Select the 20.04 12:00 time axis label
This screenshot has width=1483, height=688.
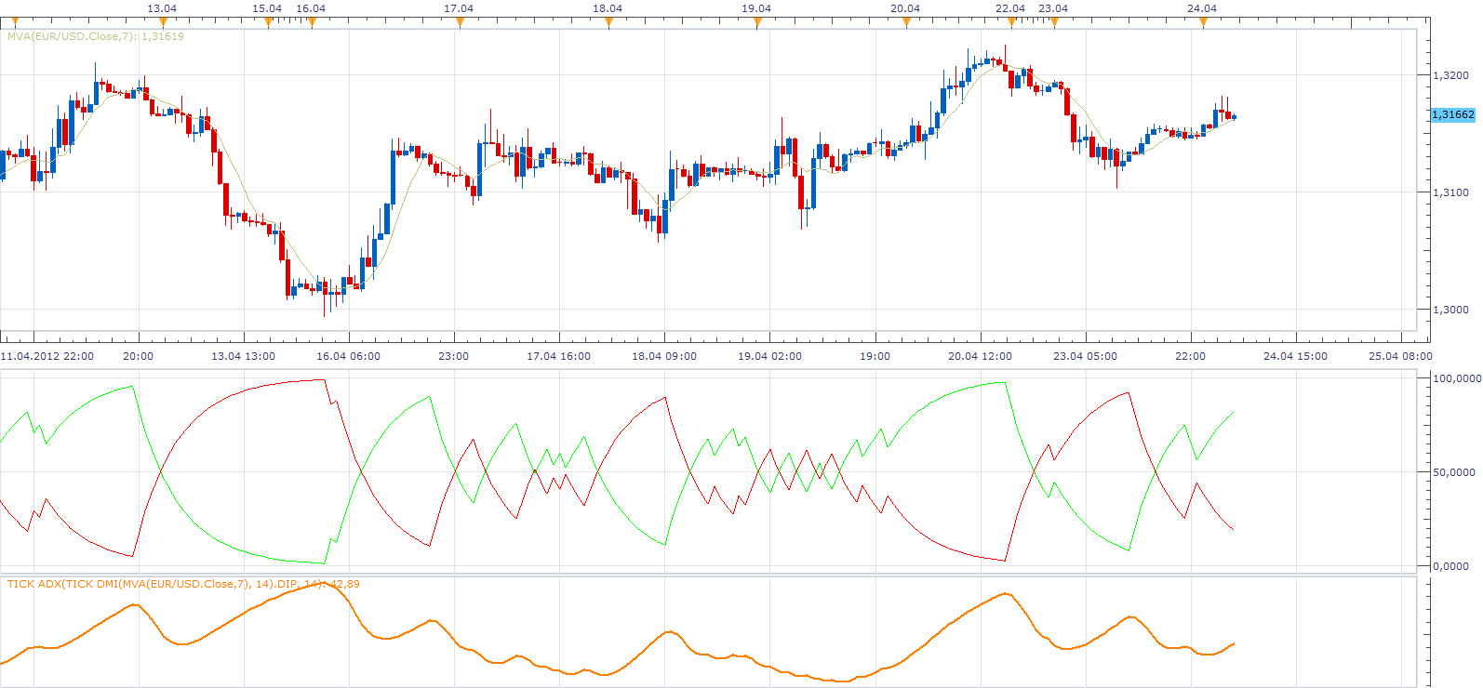click(x=980, y=356)
